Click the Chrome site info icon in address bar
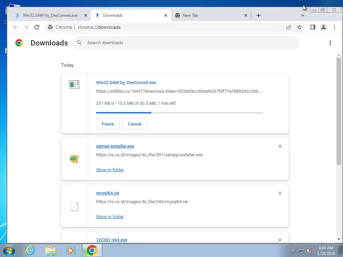This screenshot has height=257, width=343. pos(50,27)
